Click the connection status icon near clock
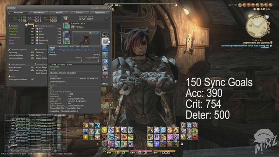 (x=255, y=9)
